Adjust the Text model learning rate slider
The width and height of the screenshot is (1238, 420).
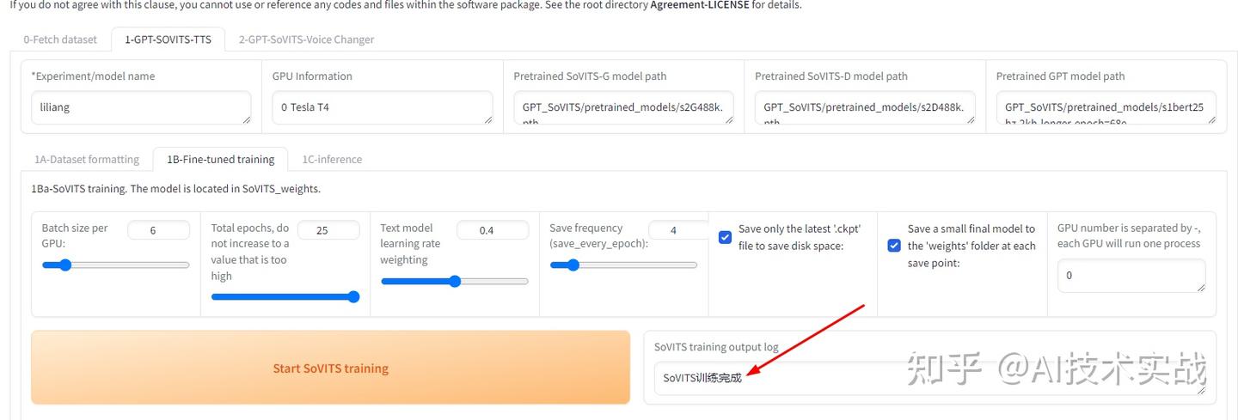point(454,282)
